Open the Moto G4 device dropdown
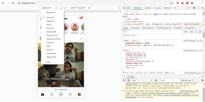205x102 pixels. click(46, 8)
